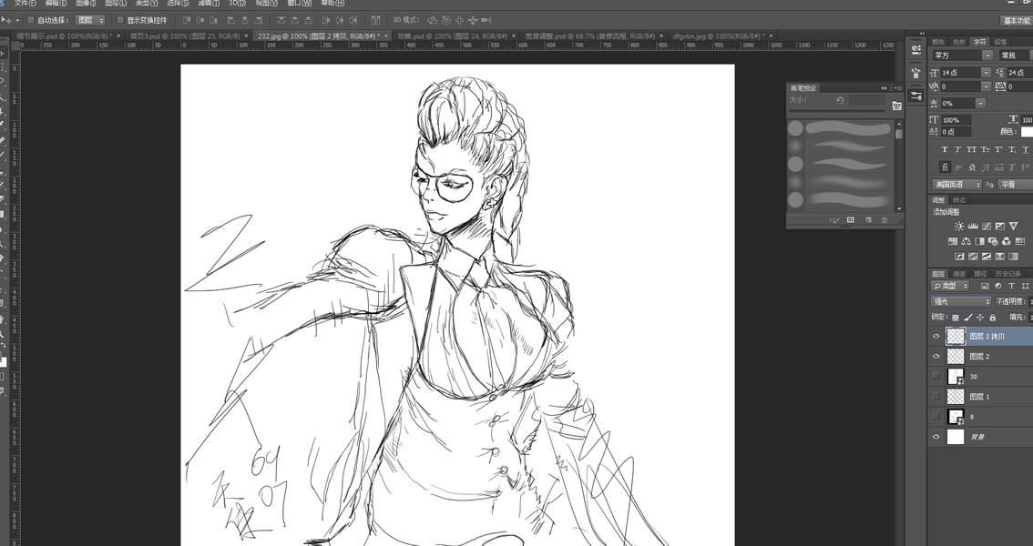Click the lock all padlock icon
The height and width of the screenshot is (546, 1033).
click(993, 318)
